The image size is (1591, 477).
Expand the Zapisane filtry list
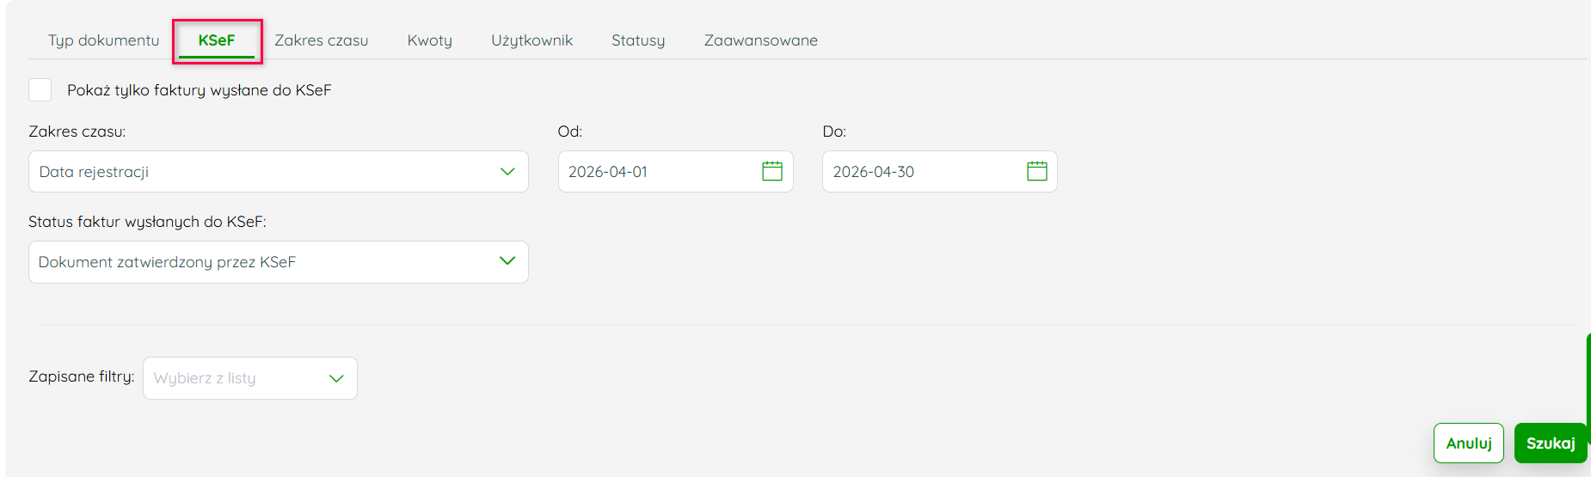[249, 378]
